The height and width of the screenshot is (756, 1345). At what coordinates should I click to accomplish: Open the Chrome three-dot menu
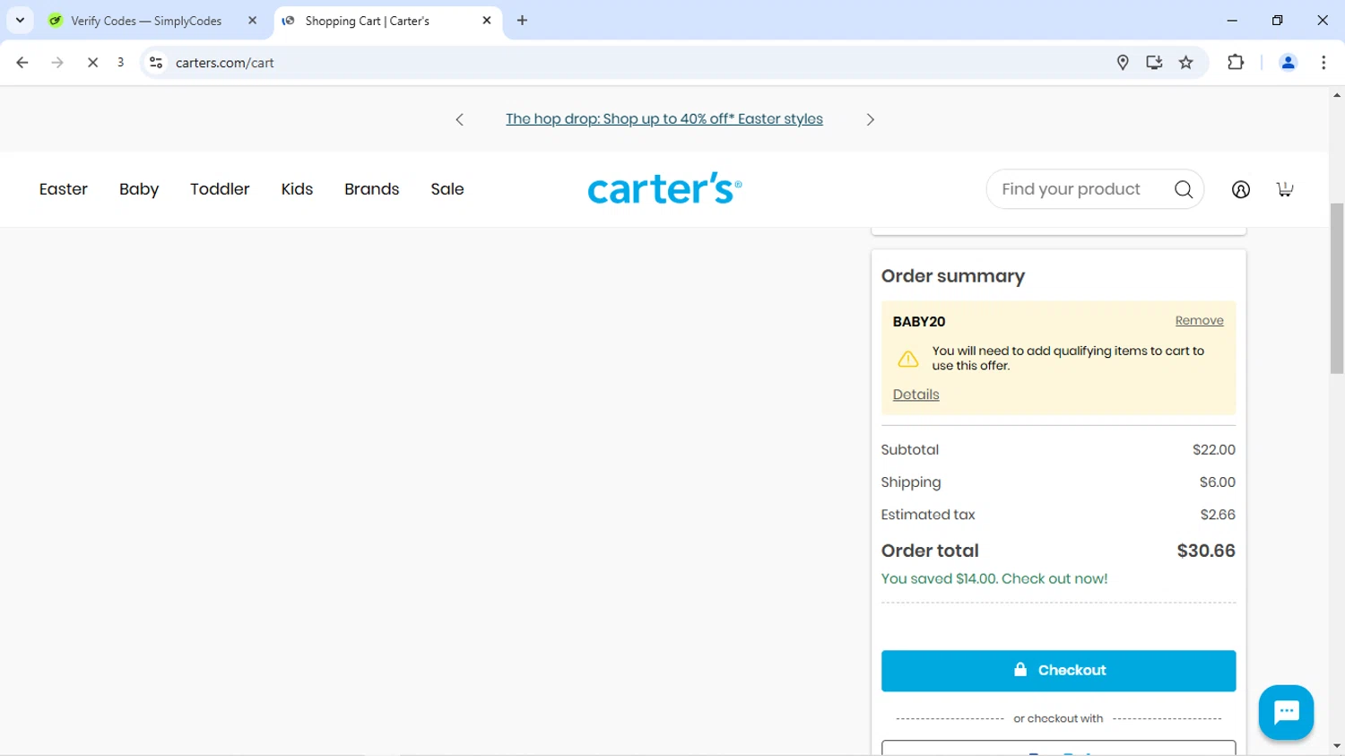click(x=1323, y=63)
